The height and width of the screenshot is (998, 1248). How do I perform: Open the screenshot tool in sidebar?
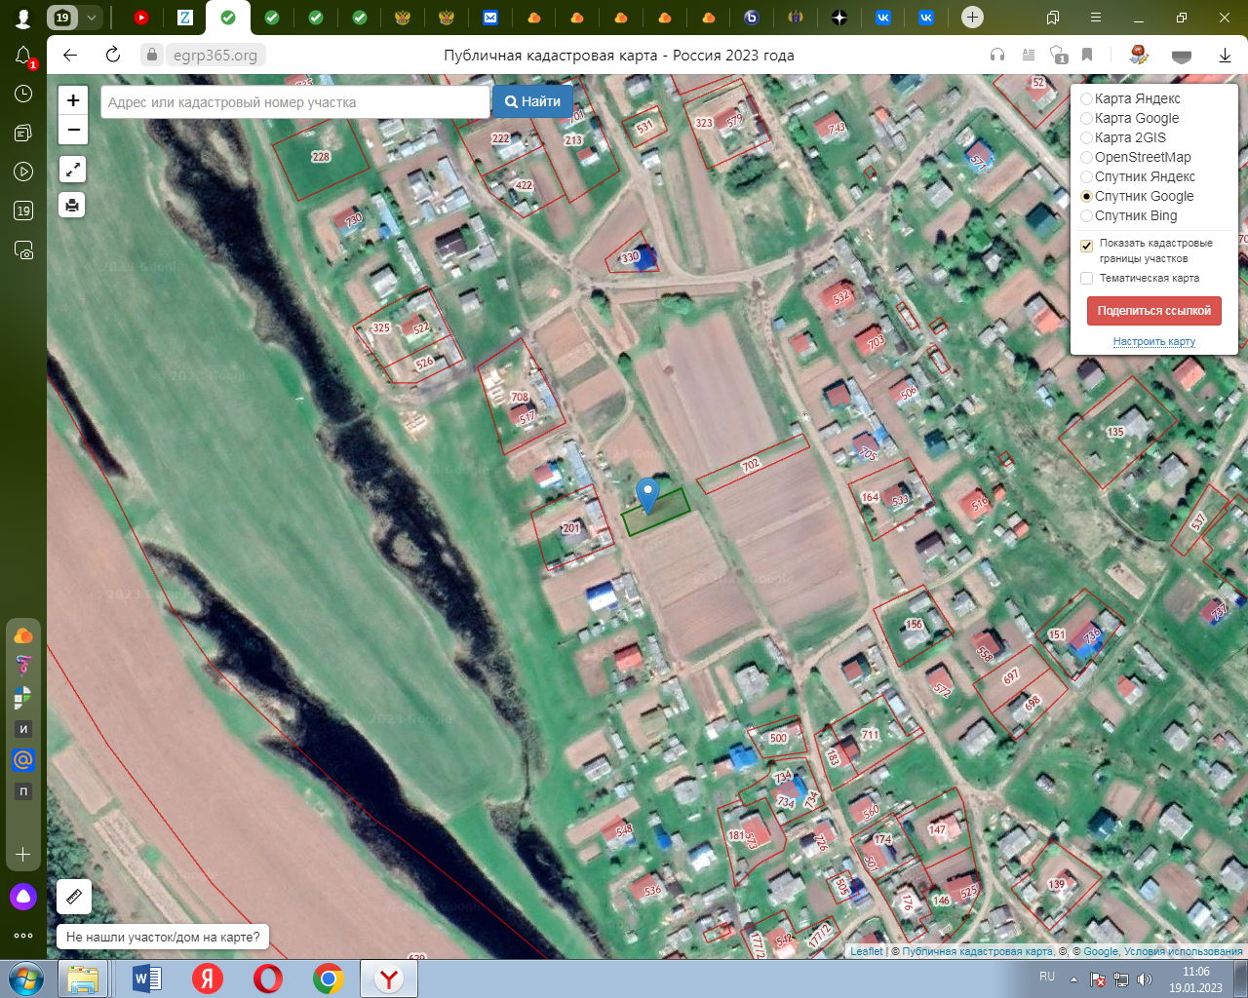tap(23, 250)
